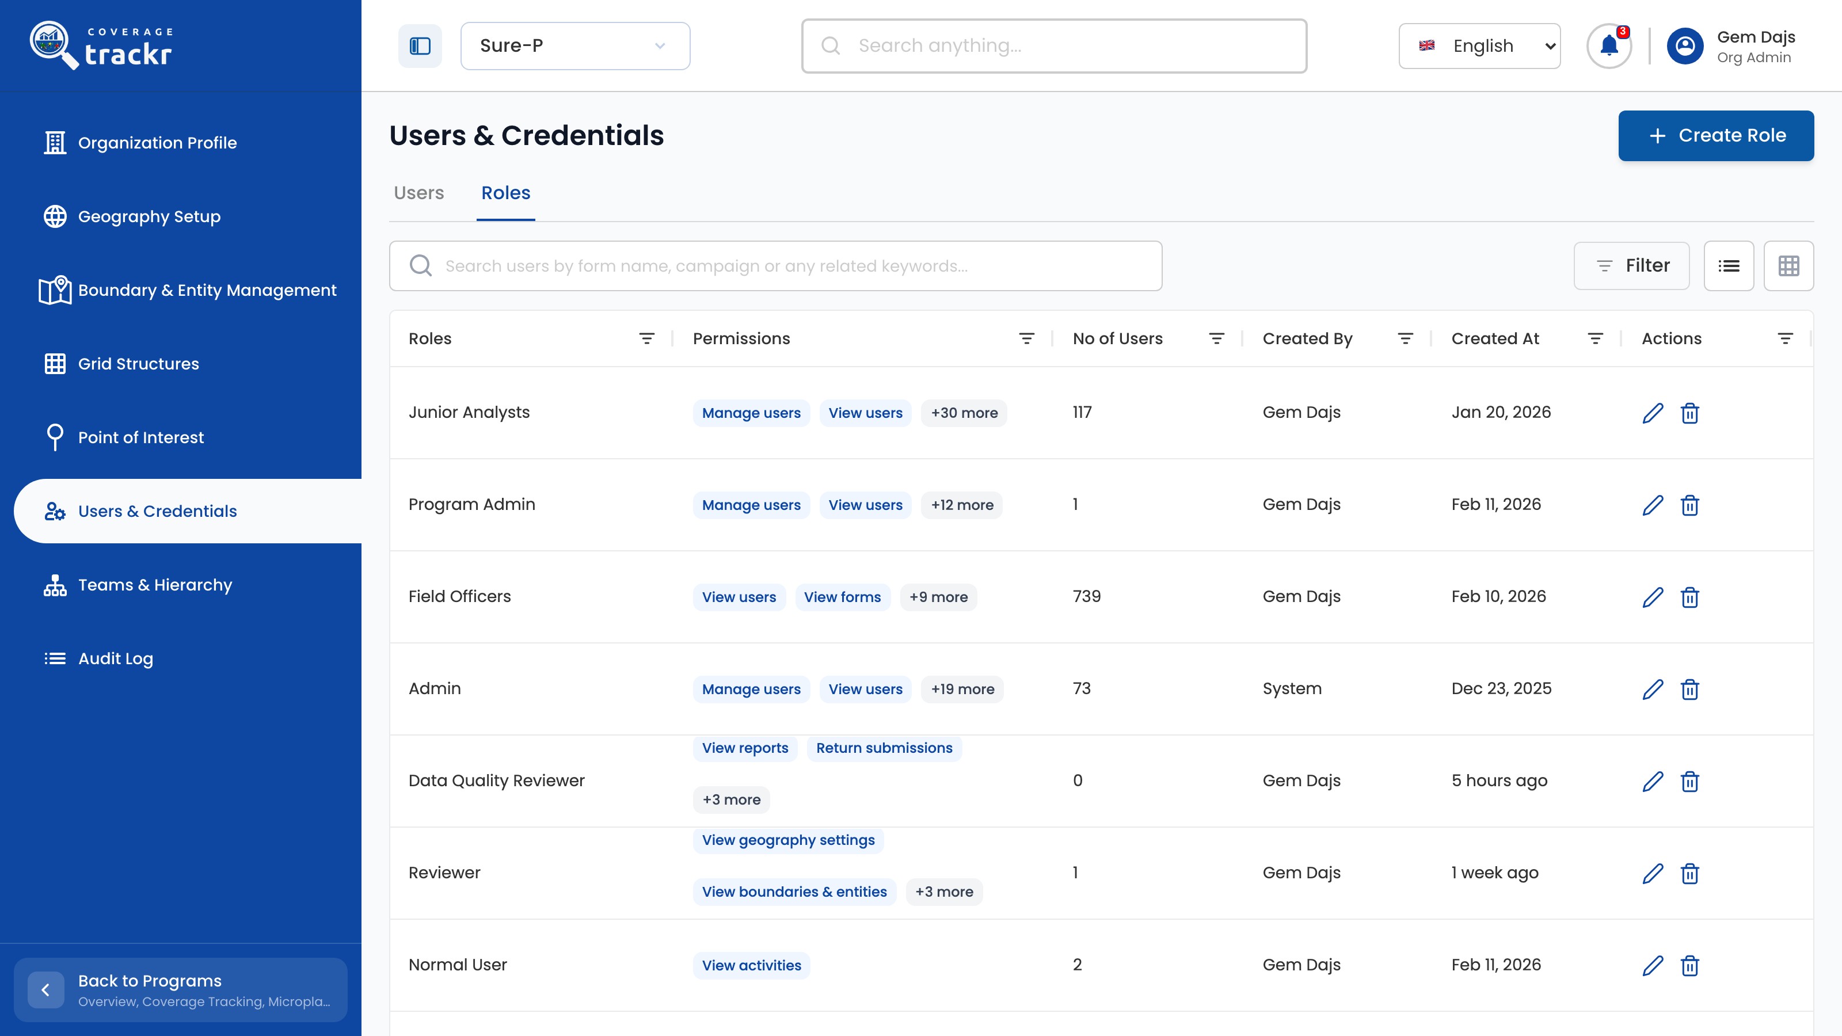Switch to the Users tab

(x=419, y=193)
